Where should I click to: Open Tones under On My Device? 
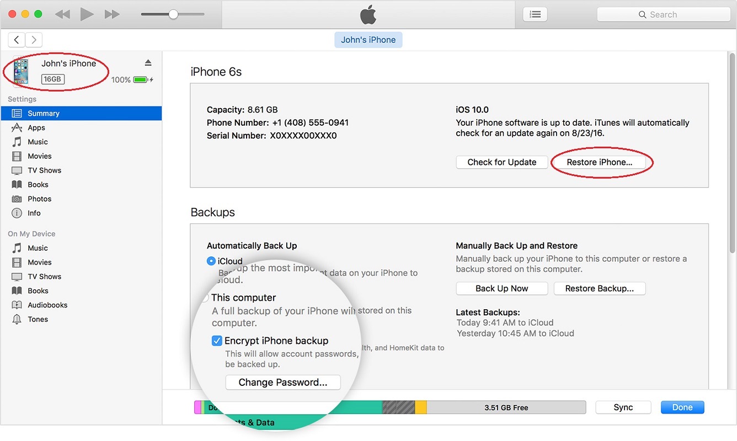coord(38,320)
